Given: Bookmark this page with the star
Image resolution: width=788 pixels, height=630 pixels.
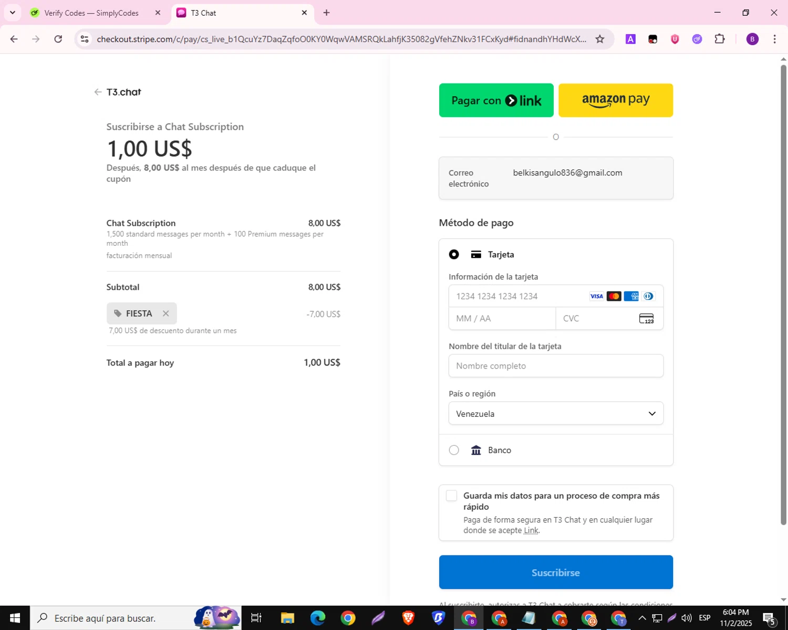Looking at the screenshot, I should (x=599, y=39).
